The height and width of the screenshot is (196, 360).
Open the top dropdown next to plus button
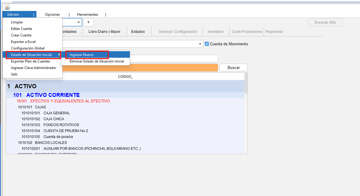coord(79,22)
